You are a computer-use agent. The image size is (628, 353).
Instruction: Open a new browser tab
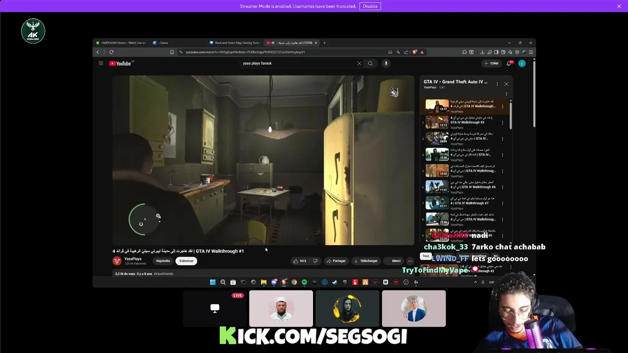[x=324, y=43]
